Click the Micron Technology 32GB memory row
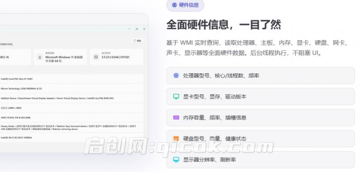Image resolution: width=361 pixels, height=172 pixels. click(72, 89)
